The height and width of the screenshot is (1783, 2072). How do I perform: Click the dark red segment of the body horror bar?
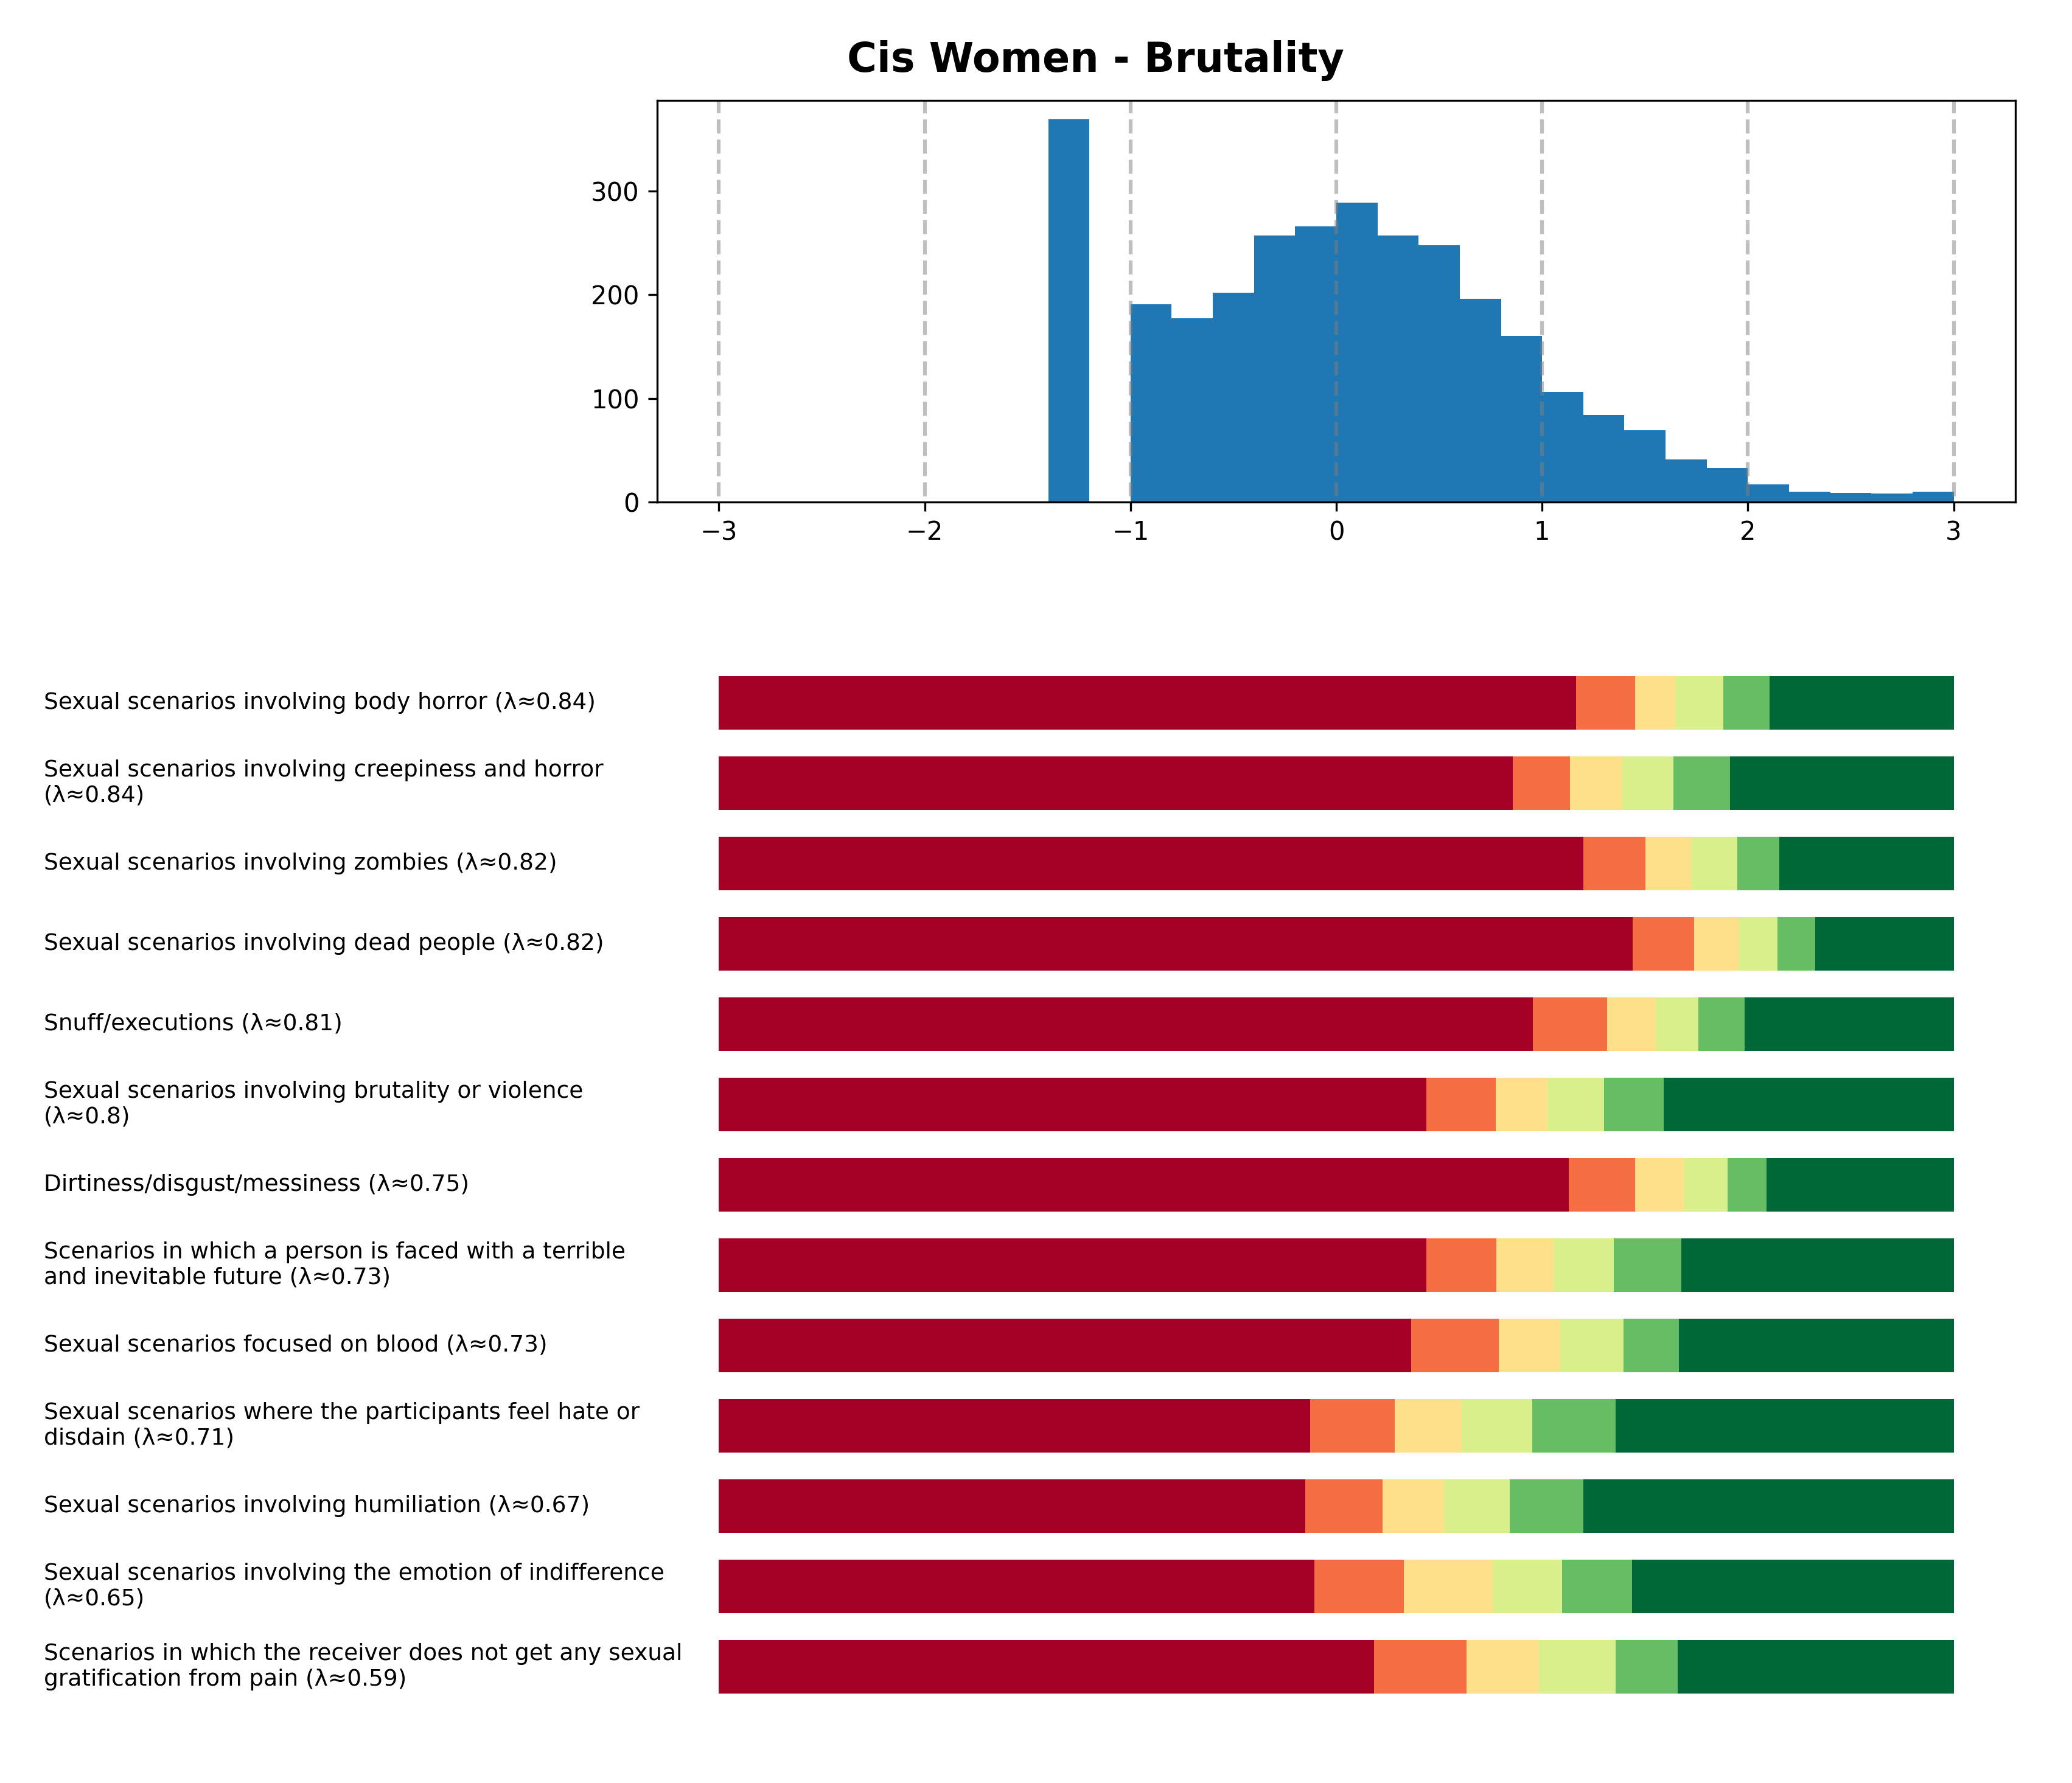(x=1146, y=702)
